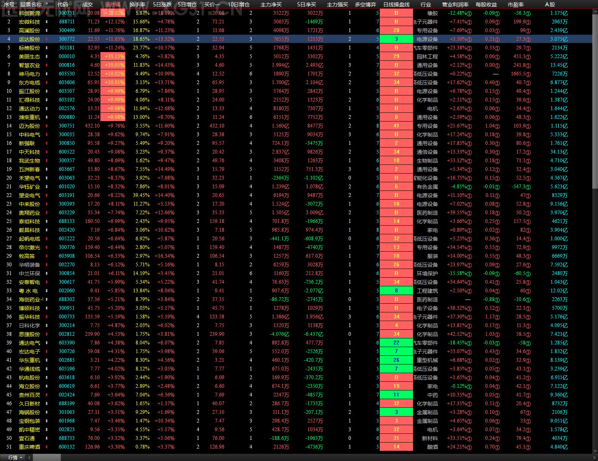Click the marker icon beside 泰坦科技
Screen dimensions: 598x461
click(47, 221)
